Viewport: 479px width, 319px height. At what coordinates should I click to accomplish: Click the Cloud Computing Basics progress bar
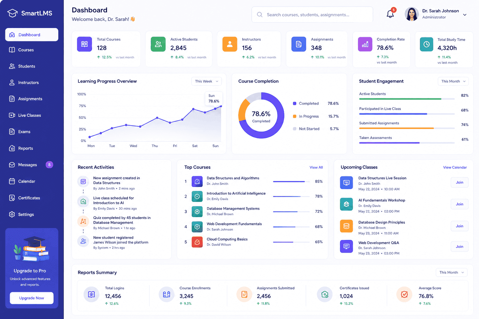(x=291, y=242)
